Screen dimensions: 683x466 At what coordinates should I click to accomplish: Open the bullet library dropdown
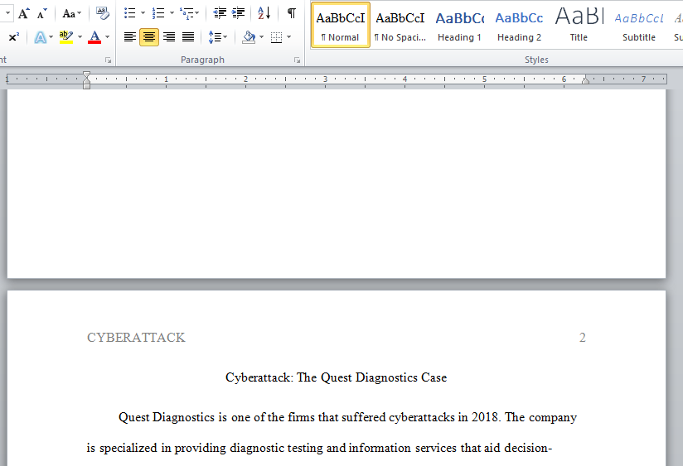143,13
